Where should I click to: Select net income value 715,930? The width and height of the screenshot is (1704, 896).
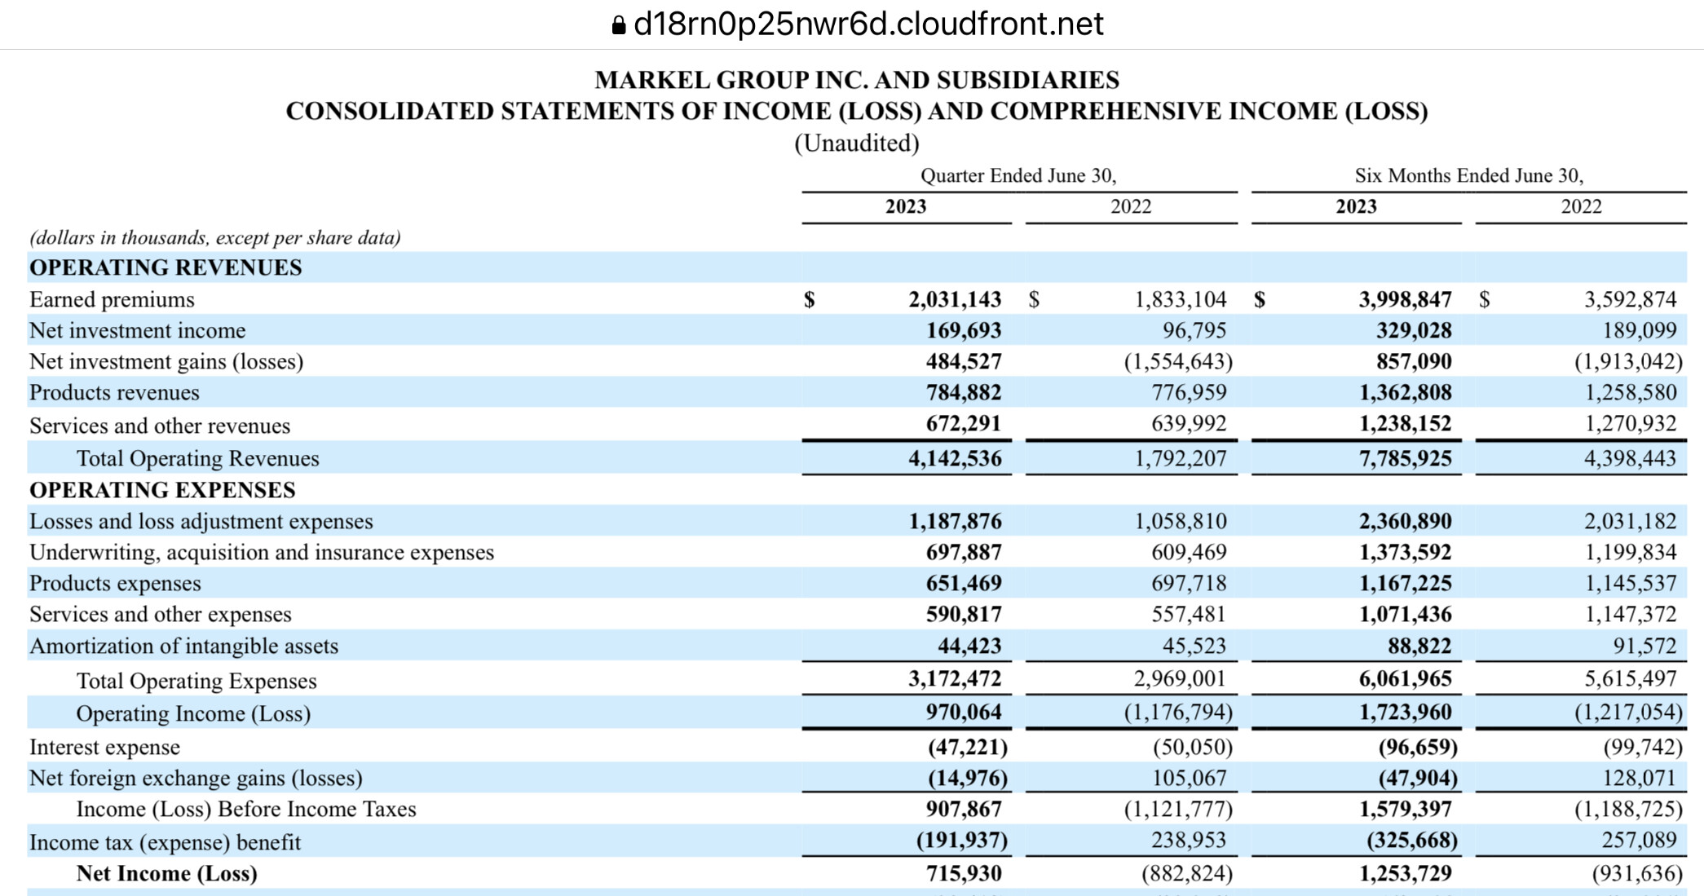[x=964, y=874]
